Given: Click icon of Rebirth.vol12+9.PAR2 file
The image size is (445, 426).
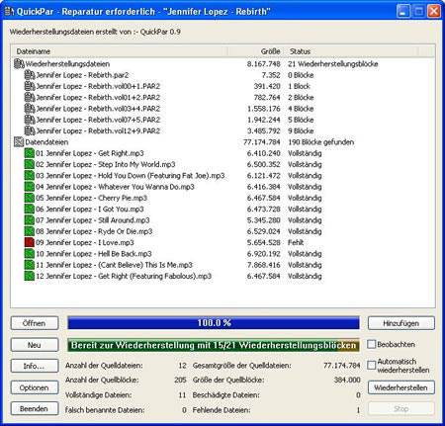Looking at the screenshot, I should tap(30, 130).
